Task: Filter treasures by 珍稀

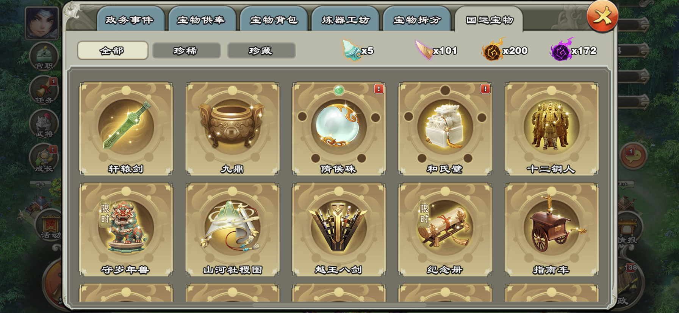Action: pyautogui.click(x=186, y=50)
